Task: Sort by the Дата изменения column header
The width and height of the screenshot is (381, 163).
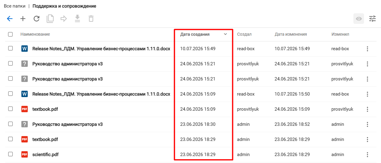Action: (x=291, y=34)
